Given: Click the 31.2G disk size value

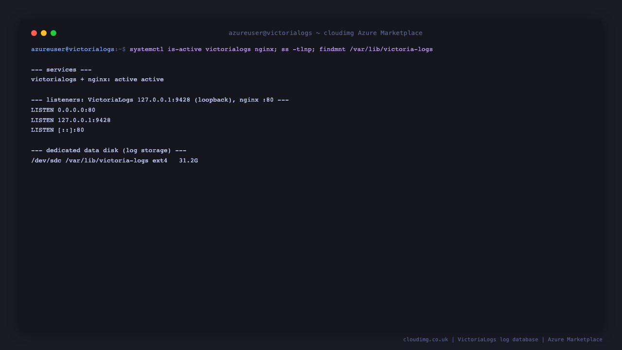Looking at the screenshot, I should point(189,160).
